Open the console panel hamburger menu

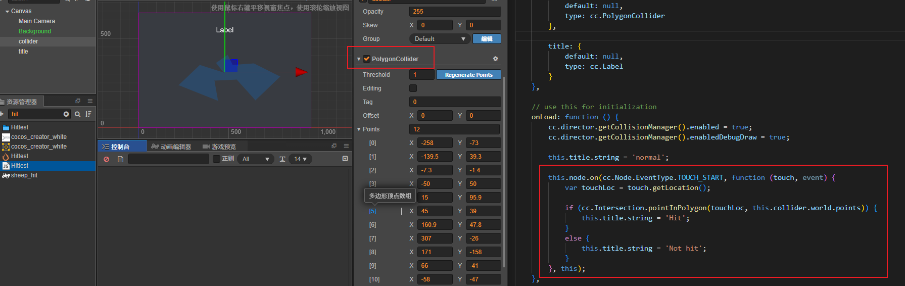pos(346,146)
